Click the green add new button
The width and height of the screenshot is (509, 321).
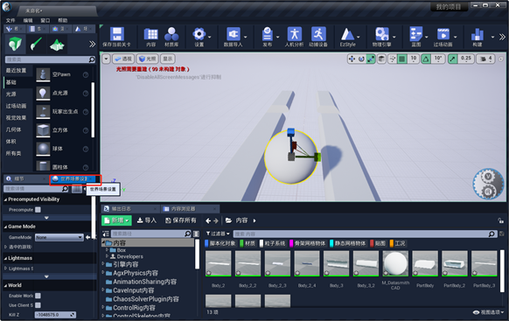[x=116, y=220]
